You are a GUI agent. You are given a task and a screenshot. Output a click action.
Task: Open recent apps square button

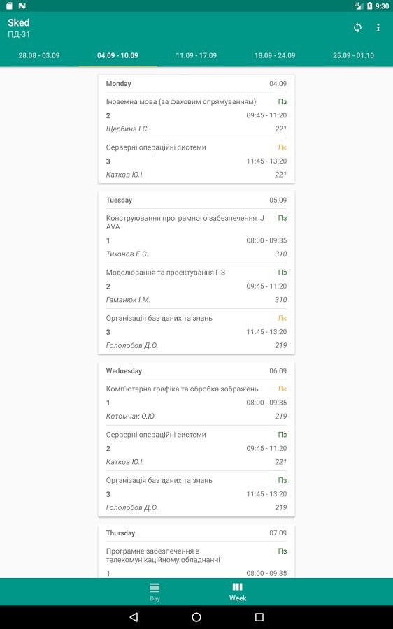[x=259, y=617]
